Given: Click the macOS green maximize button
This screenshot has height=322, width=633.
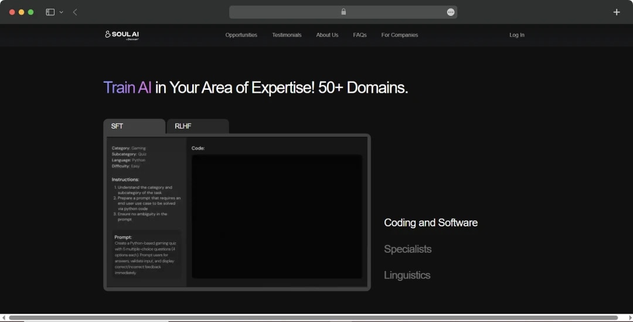Looking at the screenshot, I should pyautogui.click(x=30, y=12).
